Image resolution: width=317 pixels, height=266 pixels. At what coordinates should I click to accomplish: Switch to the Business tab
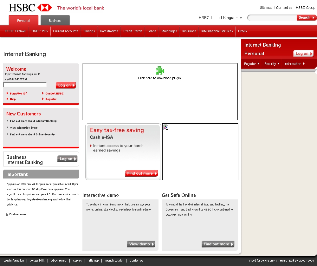pos(55,20)
